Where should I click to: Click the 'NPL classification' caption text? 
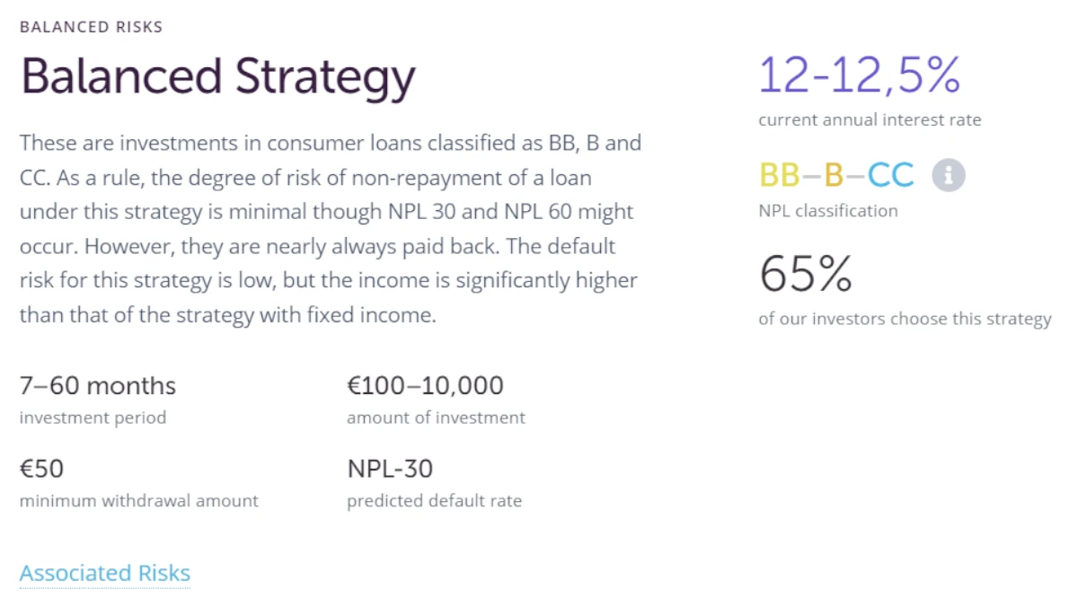[828, 211]
